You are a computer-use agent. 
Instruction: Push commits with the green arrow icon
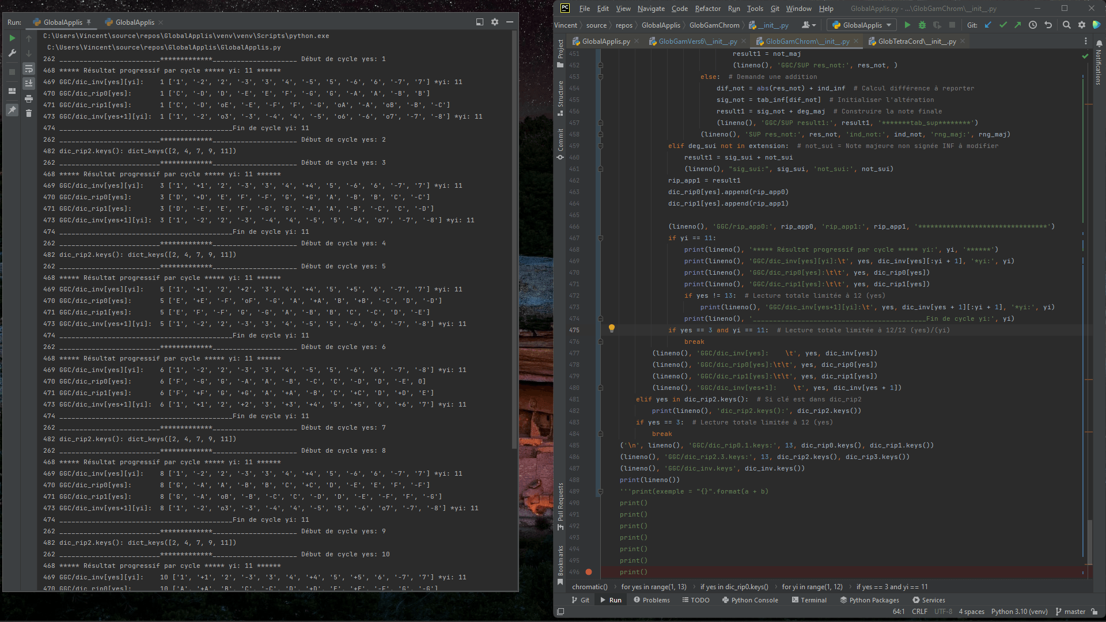(1018, 25)
